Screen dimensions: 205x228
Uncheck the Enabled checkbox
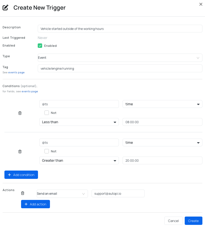tap(40, 46)
